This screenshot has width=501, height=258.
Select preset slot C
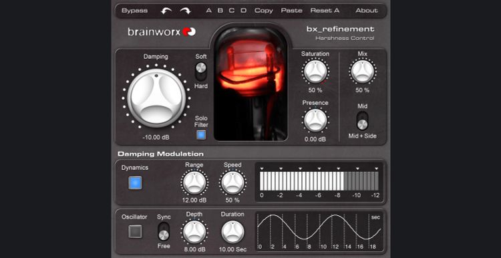[232, 11]
